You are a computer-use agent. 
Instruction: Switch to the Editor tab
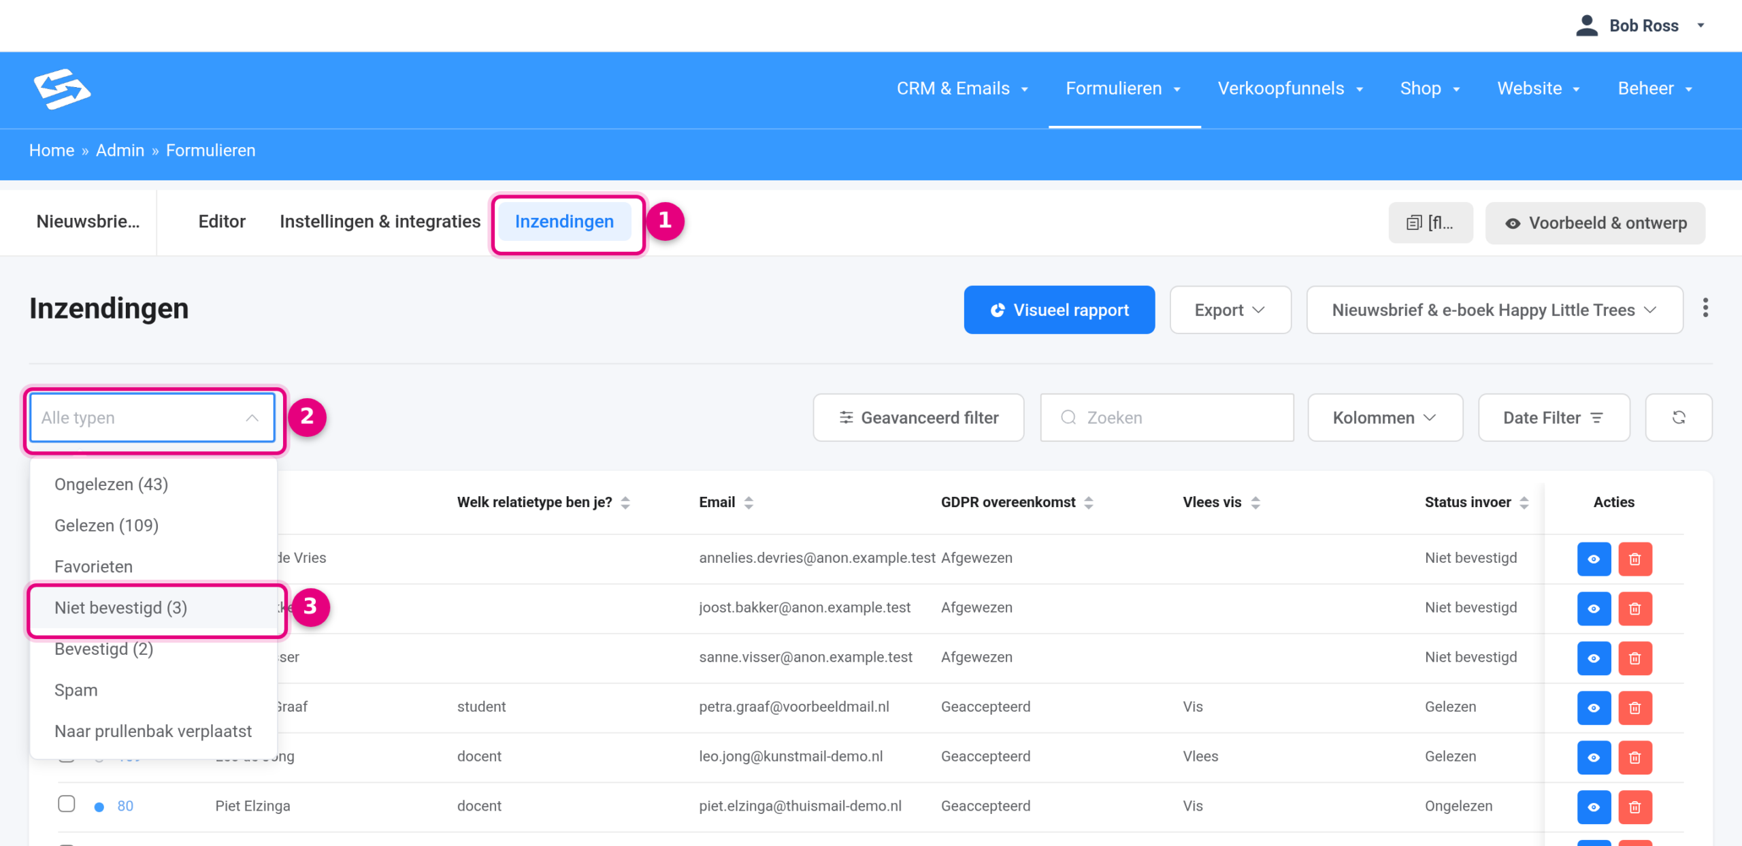(222, 221)
